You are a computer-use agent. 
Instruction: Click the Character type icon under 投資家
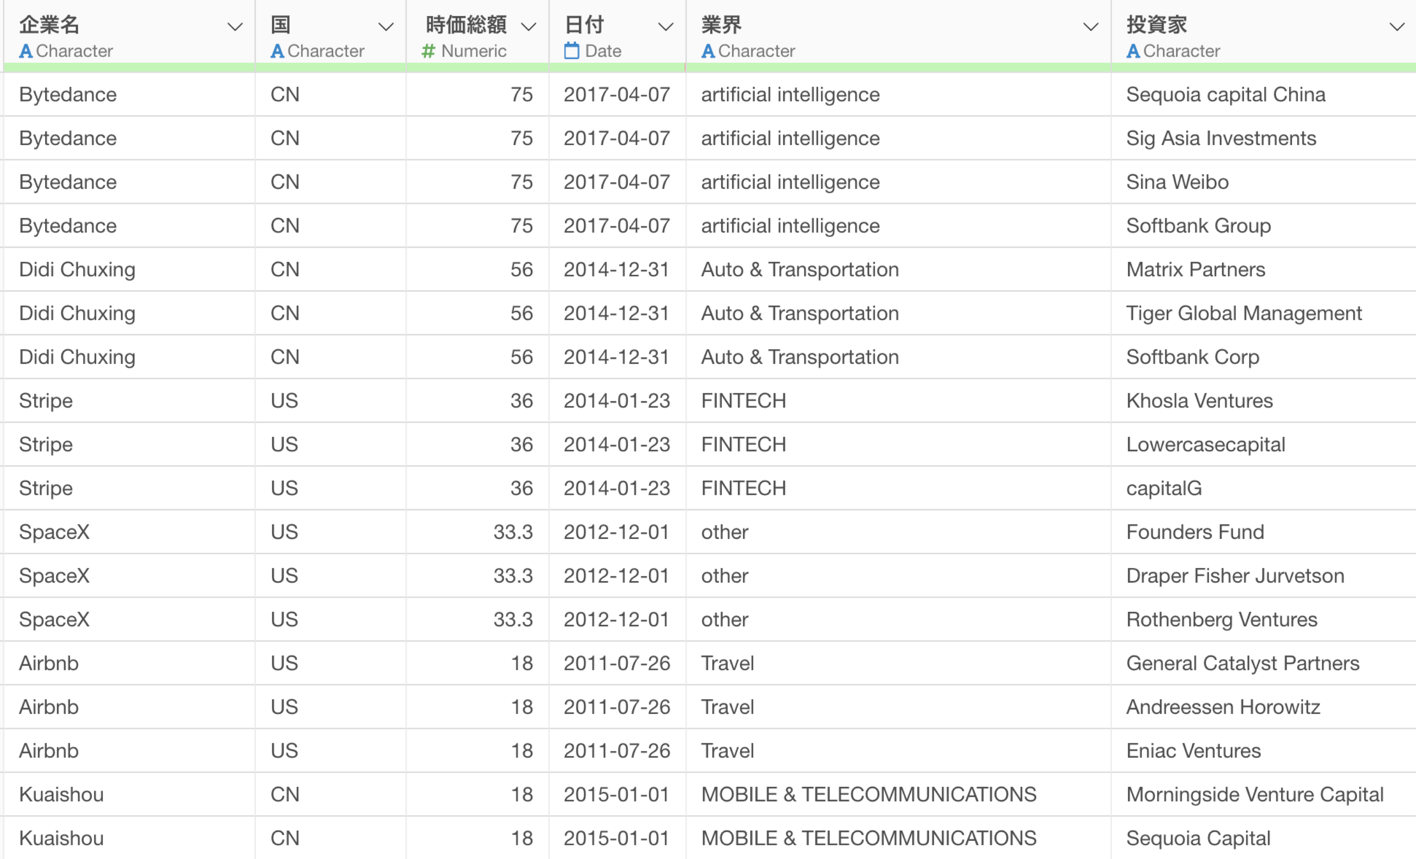pos(1133,51)
